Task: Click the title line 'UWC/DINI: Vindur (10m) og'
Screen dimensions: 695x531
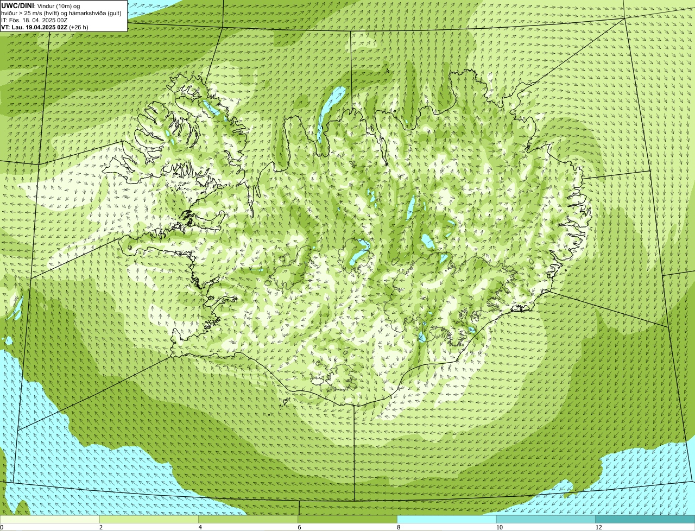Action: [x=41, y=6]
